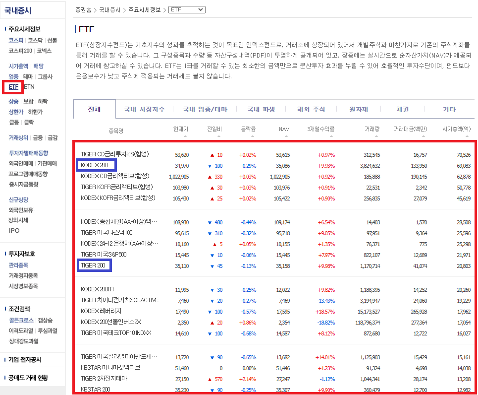The height and width of the screenshot is (395, 478).
Task: Open 프로그램매매동향 sidebar link
Action: (28, 174)
